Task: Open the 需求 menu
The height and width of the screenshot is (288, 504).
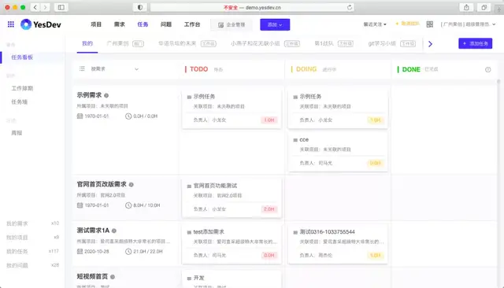Action: point(119,24)
